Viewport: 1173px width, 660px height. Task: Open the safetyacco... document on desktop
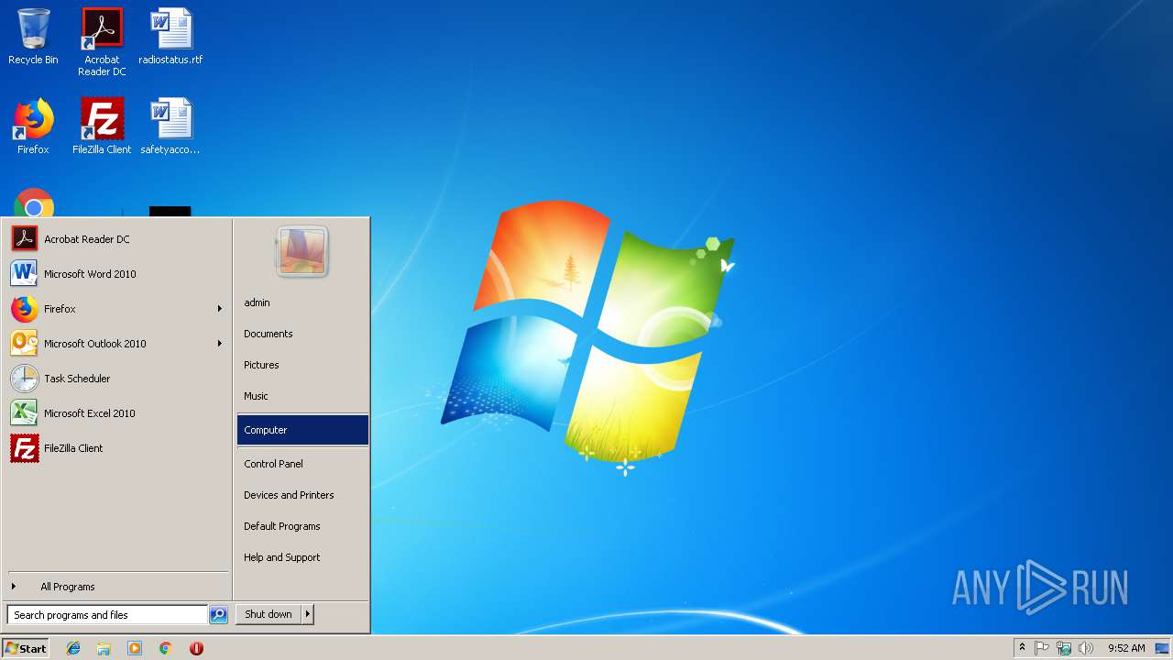170,126
